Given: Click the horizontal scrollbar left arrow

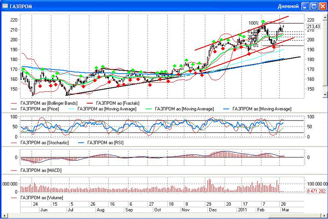Looking at the screenshot, I should pyautogui.click(x=4, y=215).
